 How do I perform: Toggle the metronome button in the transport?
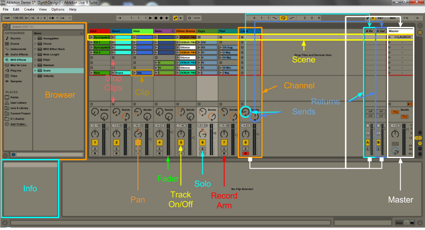pyautogui.click(x=51, y=18)
